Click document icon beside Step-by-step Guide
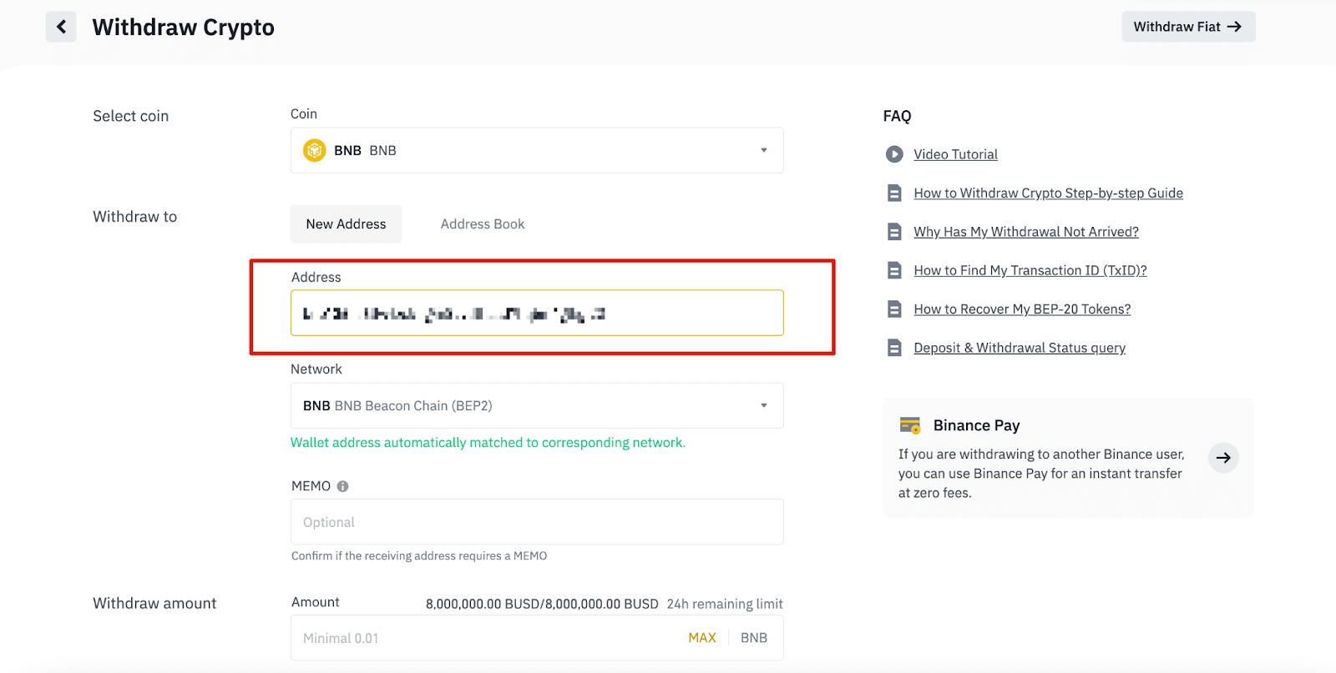Image resolution: width=1336 pixels, height=673 pixels. (894, 193)
